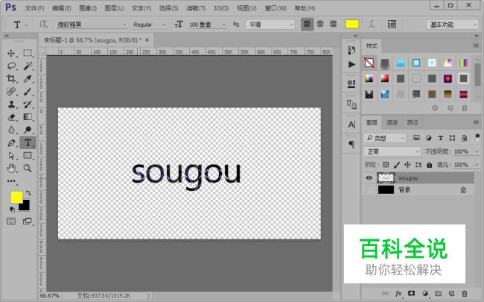Select the Move tool
Viewport: 484px width, 302px height.
[x=11, y=53]
